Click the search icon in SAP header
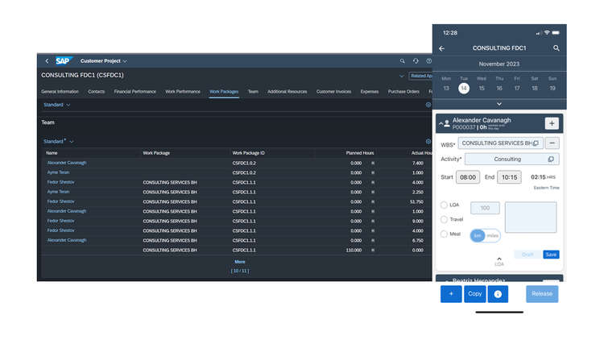 click(402, 61)
